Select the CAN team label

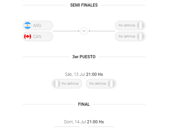coord(37,37)
